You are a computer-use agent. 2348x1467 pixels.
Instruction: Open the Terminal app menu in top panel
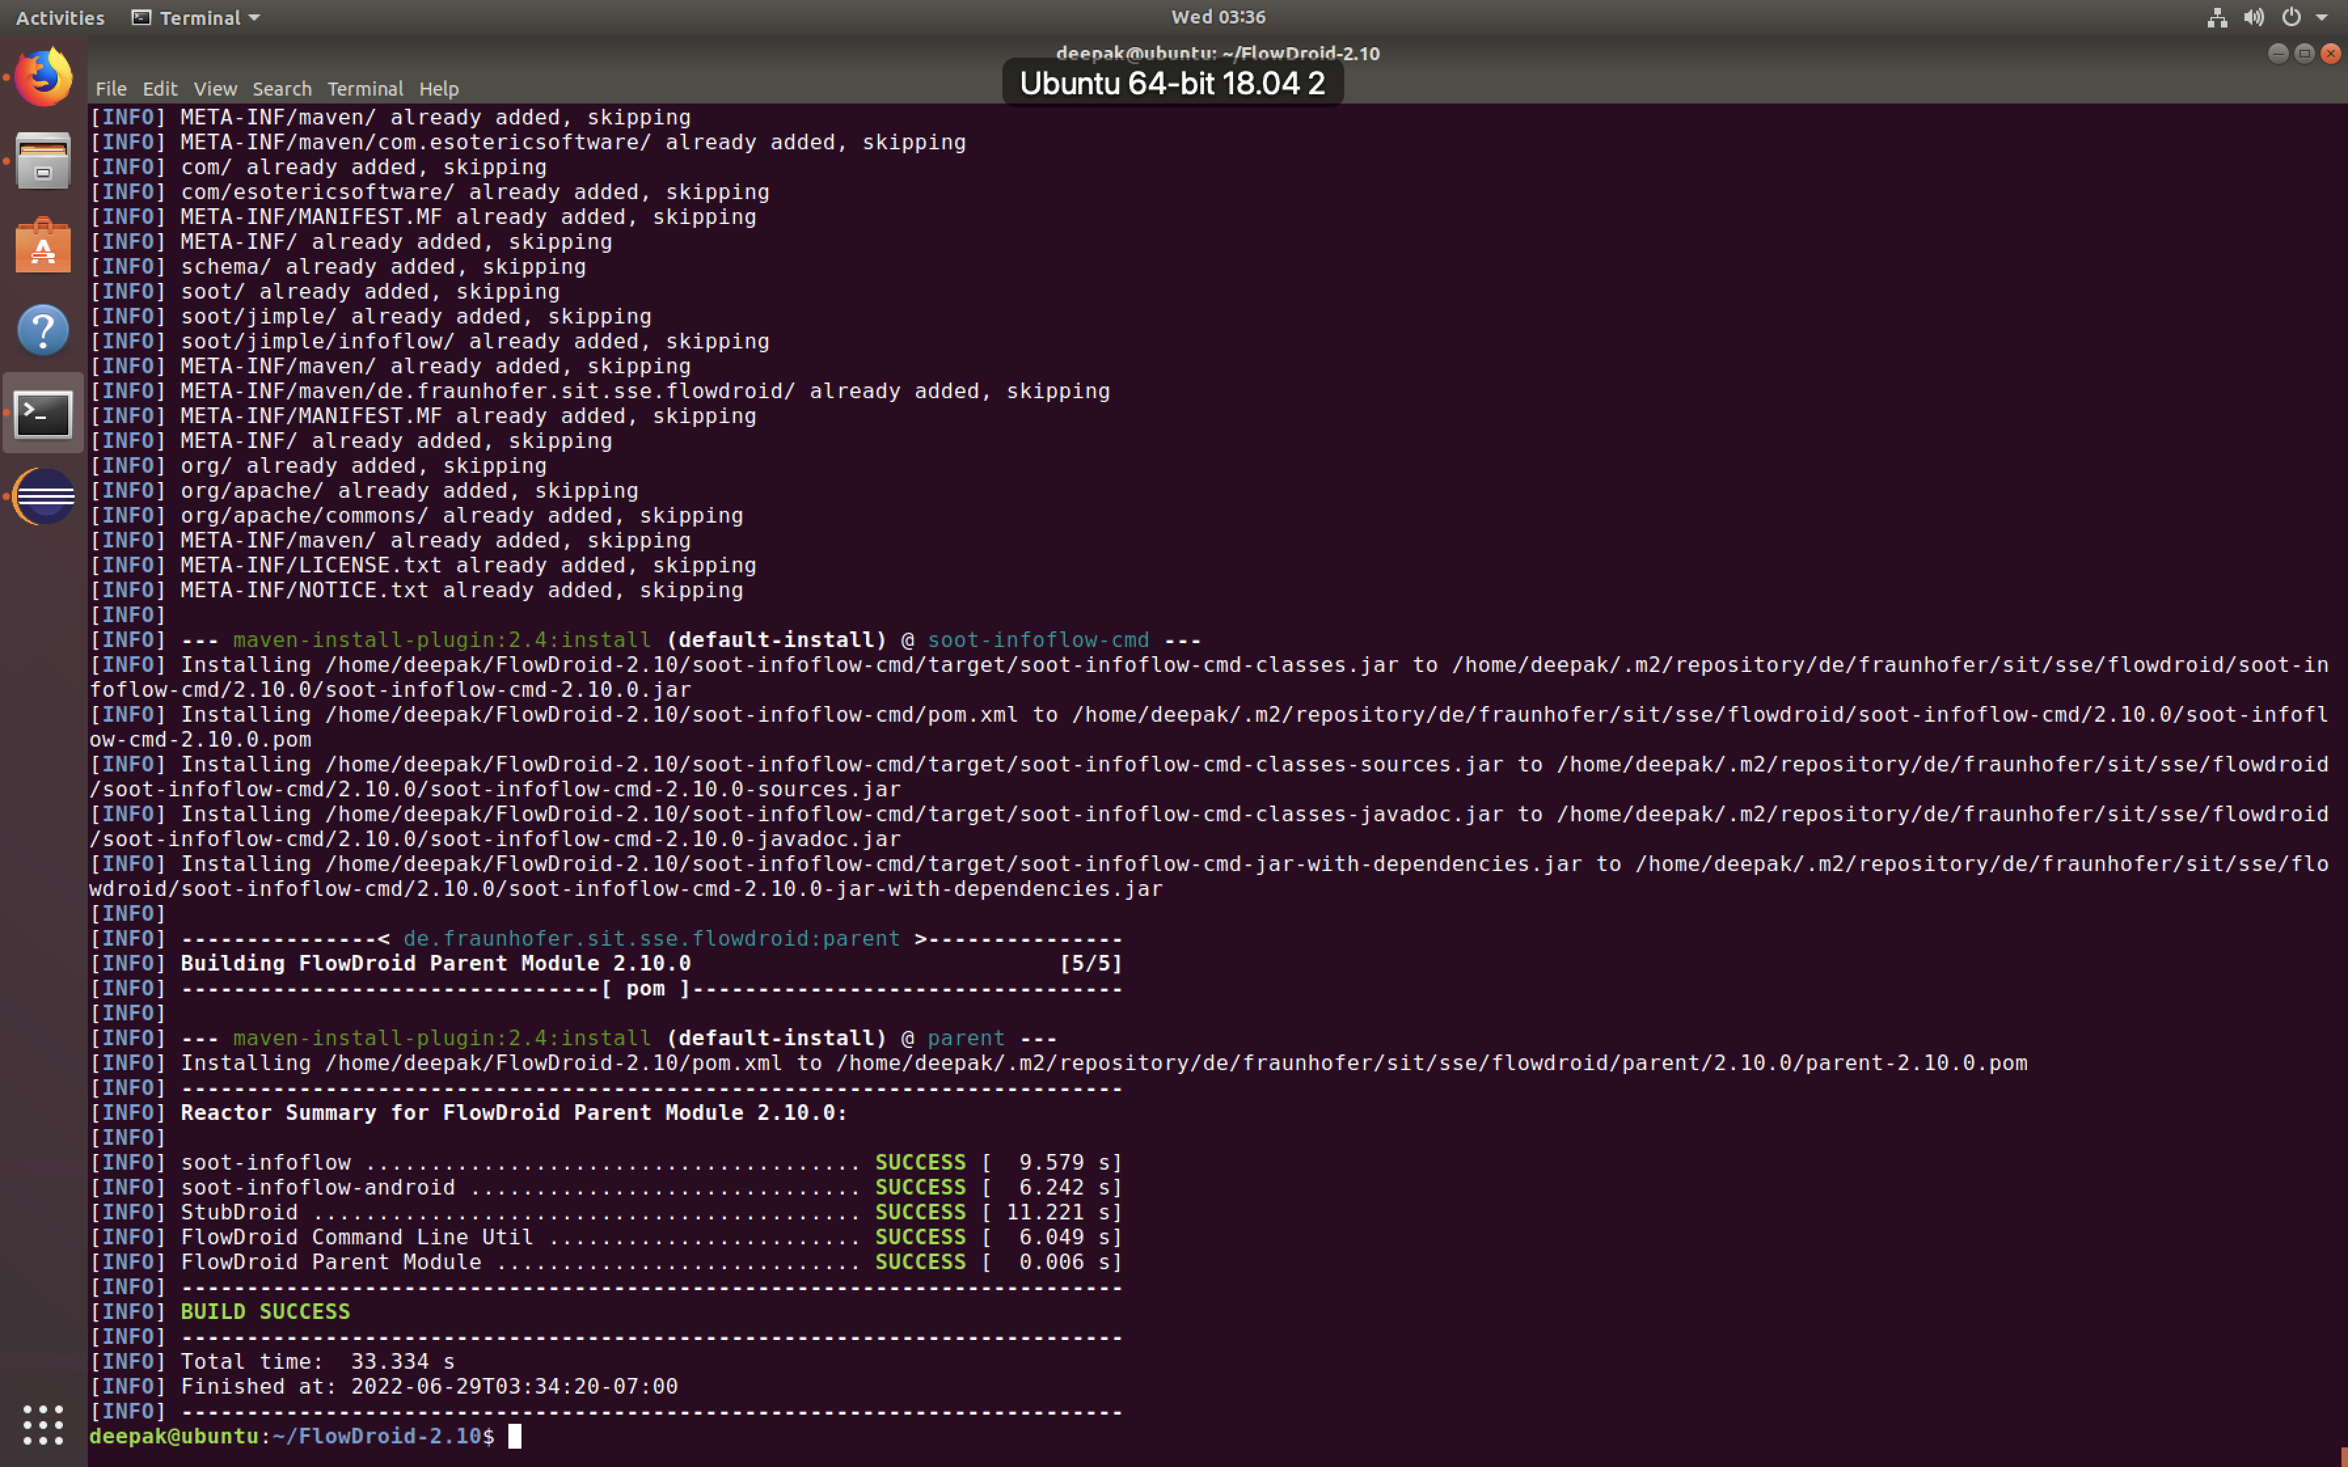(x=199, y=16)
